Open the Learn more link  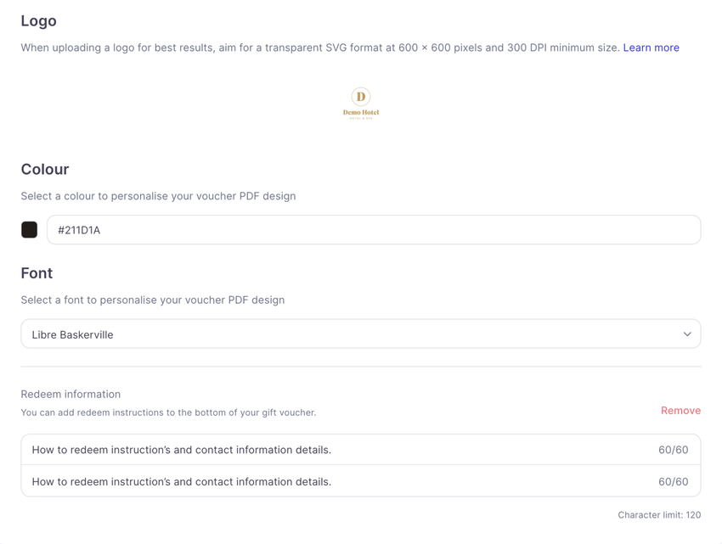pos(651,48)
